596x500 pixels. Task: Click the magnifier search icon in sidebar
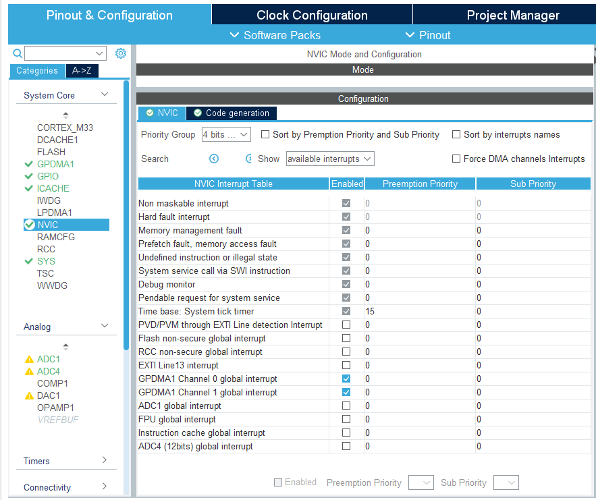click(x=18, y=53)
